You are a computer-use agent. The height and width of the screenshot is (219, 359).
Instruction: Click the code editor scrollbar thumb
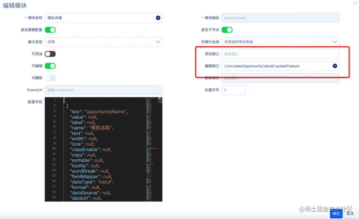(x=160, y=100)
